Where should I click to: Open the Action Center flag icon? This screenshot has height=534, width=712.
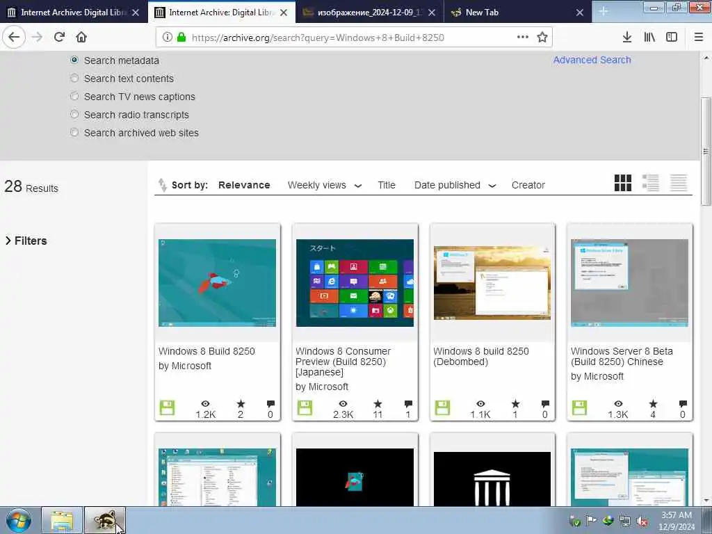[x=591, y=521]
